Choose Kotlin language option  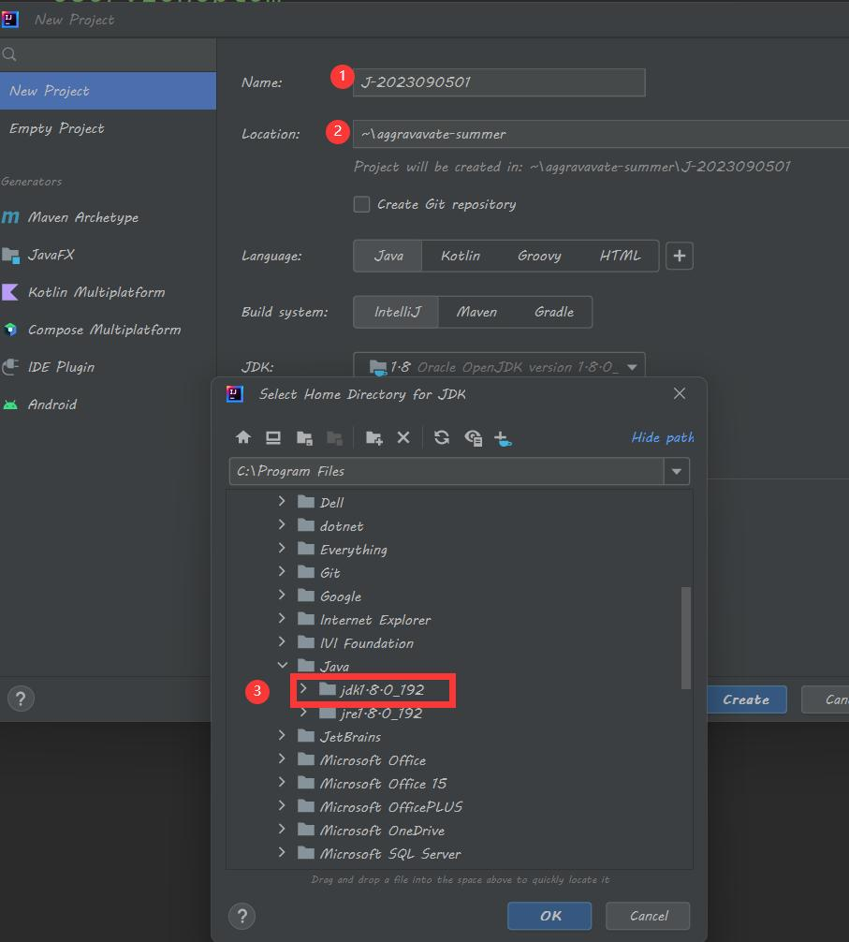pyautogui.click(x=461, y=256)
